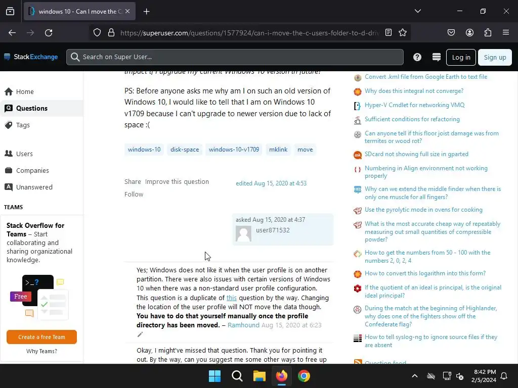The height and width of the screenshot is (388, 518).
Task: Click the address bar URL
Action: [249, 33]
